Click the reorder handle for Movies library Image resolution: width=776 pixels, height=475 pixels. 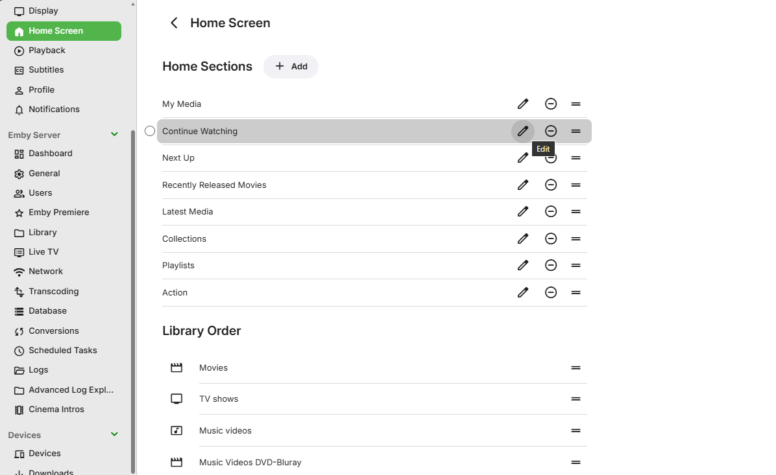point(576,368)
